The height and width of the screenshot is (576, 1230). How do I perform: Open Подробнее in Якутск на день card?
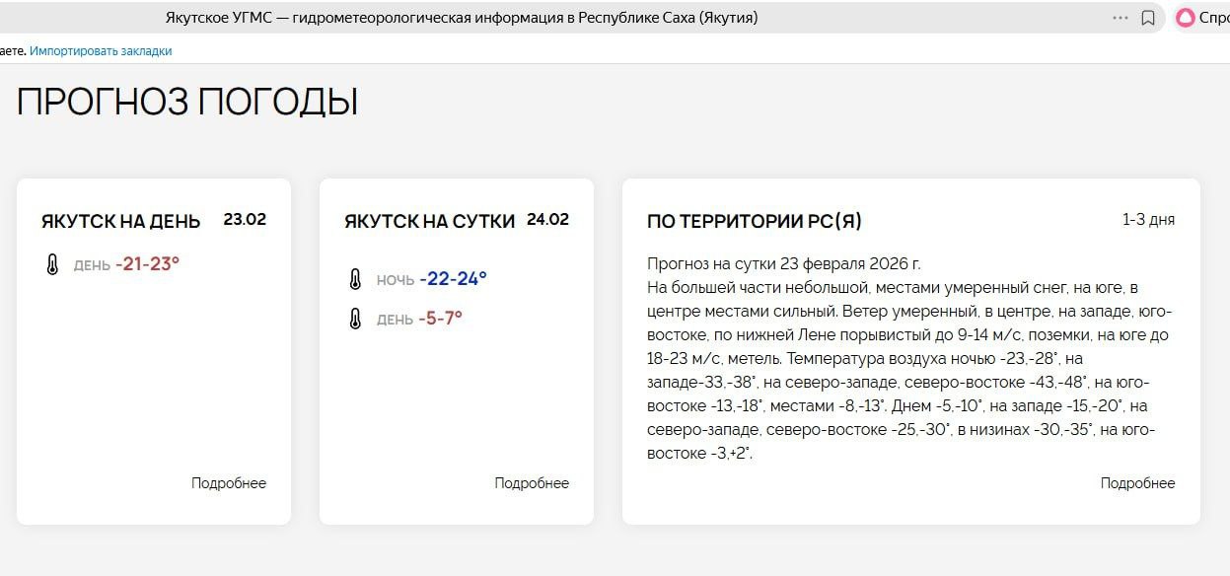pos(229,483)
